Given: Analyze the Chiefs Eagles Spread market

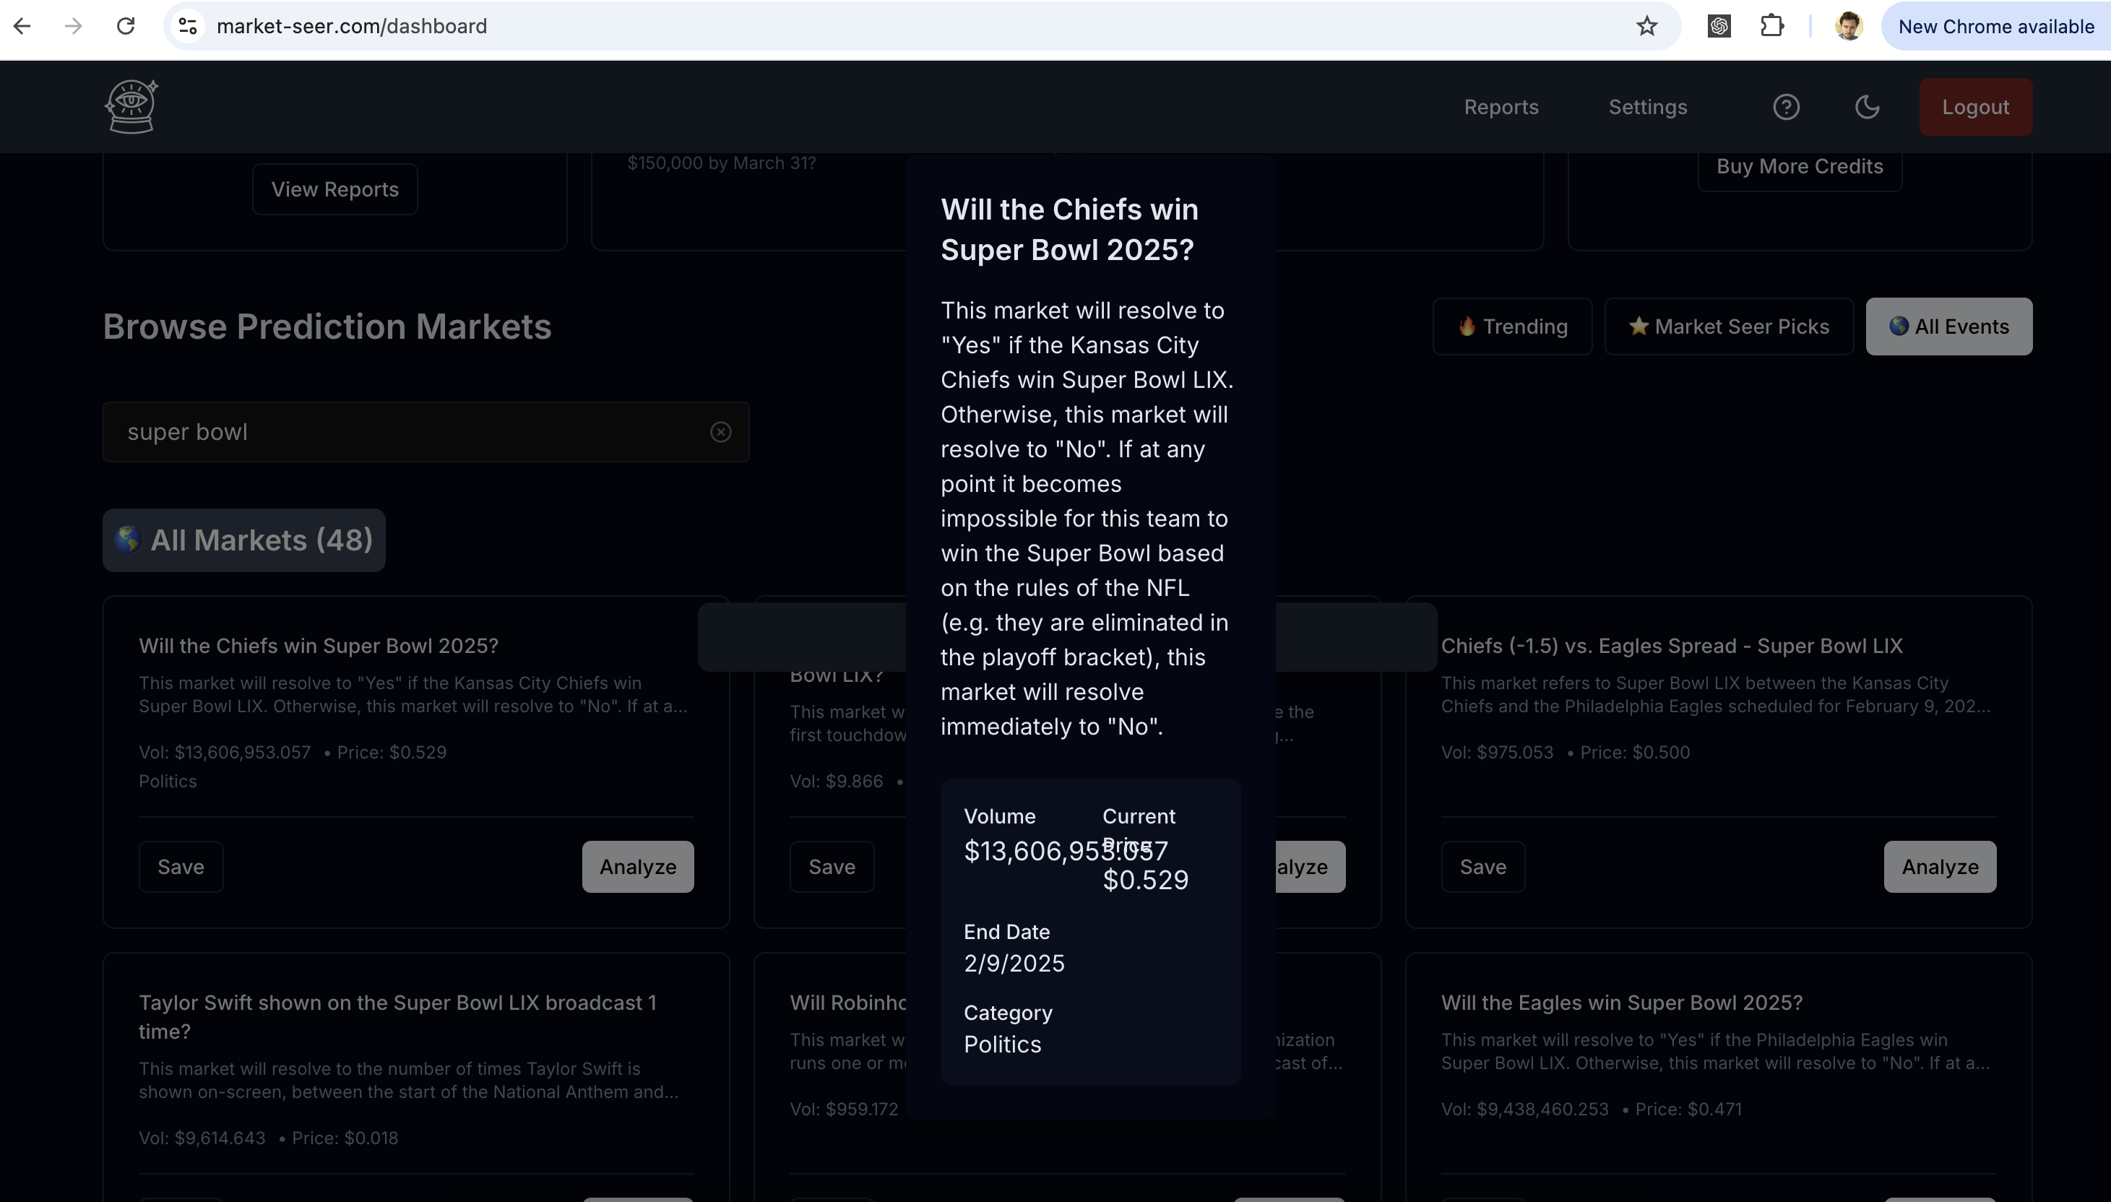Looking at the screenshot, I should coord(1939,867).
